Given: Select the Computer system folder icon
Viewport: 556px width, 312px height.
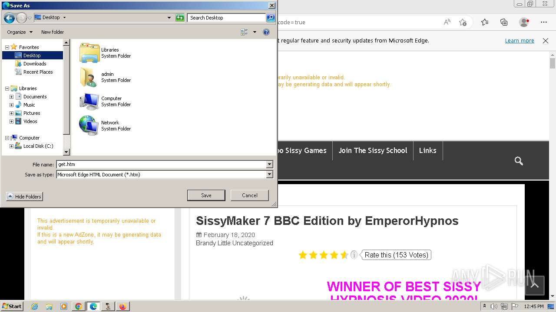Looking at the screenshot, I should pyautogui.click(x=89, y=101).
